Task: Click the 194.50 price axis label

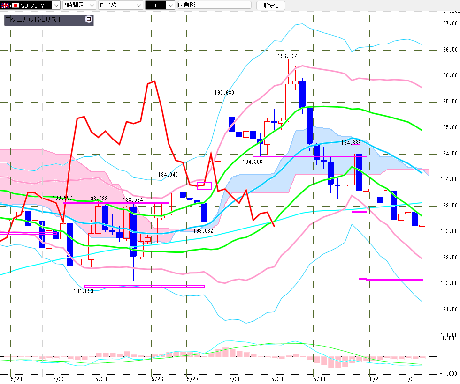Action: click(x=449, y=154)
